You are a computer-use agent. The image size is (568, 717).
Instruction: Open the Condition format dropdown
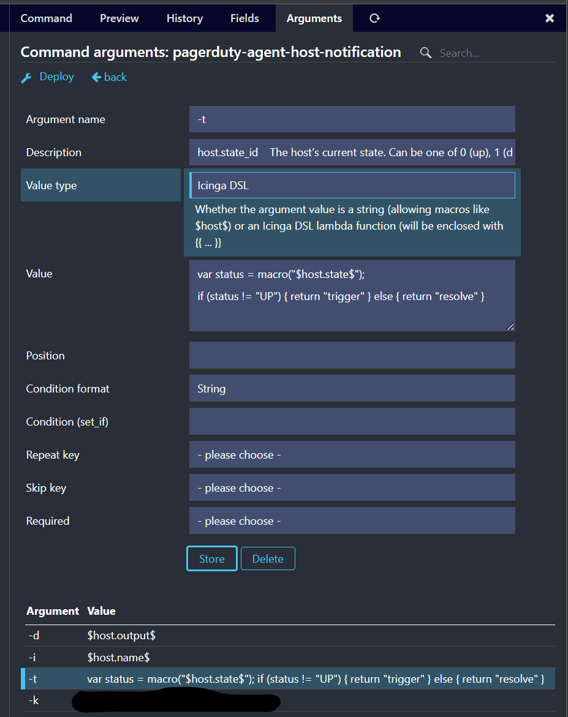[x=352, y=388]
